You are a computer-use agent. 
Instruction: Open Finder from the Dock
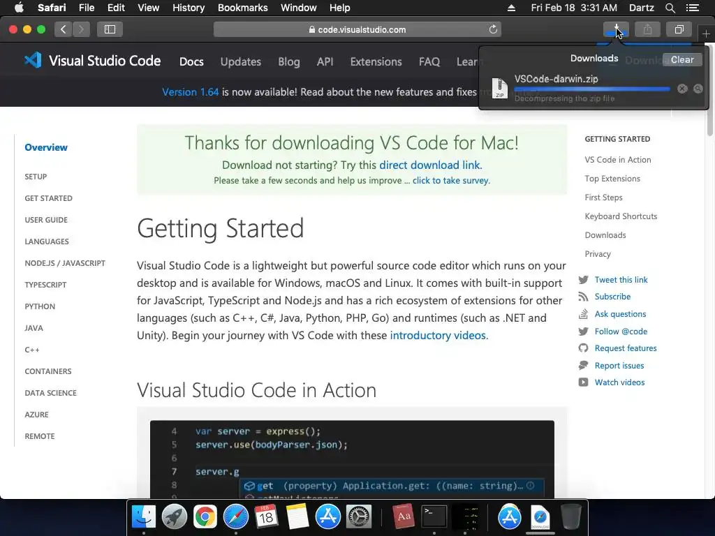pos(144,517)
